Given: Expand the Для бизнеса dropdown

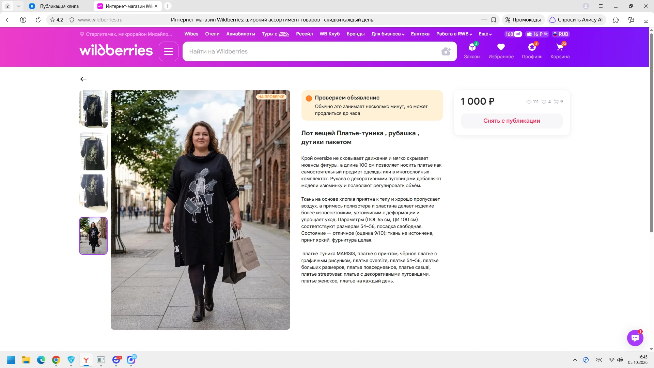Looking at the screenshot, I should [x=388, y=34].
